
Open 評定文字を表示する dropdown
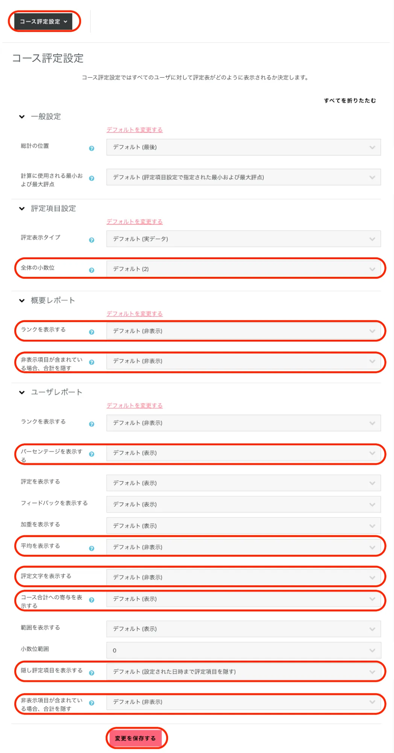click(x=243, y=577)
